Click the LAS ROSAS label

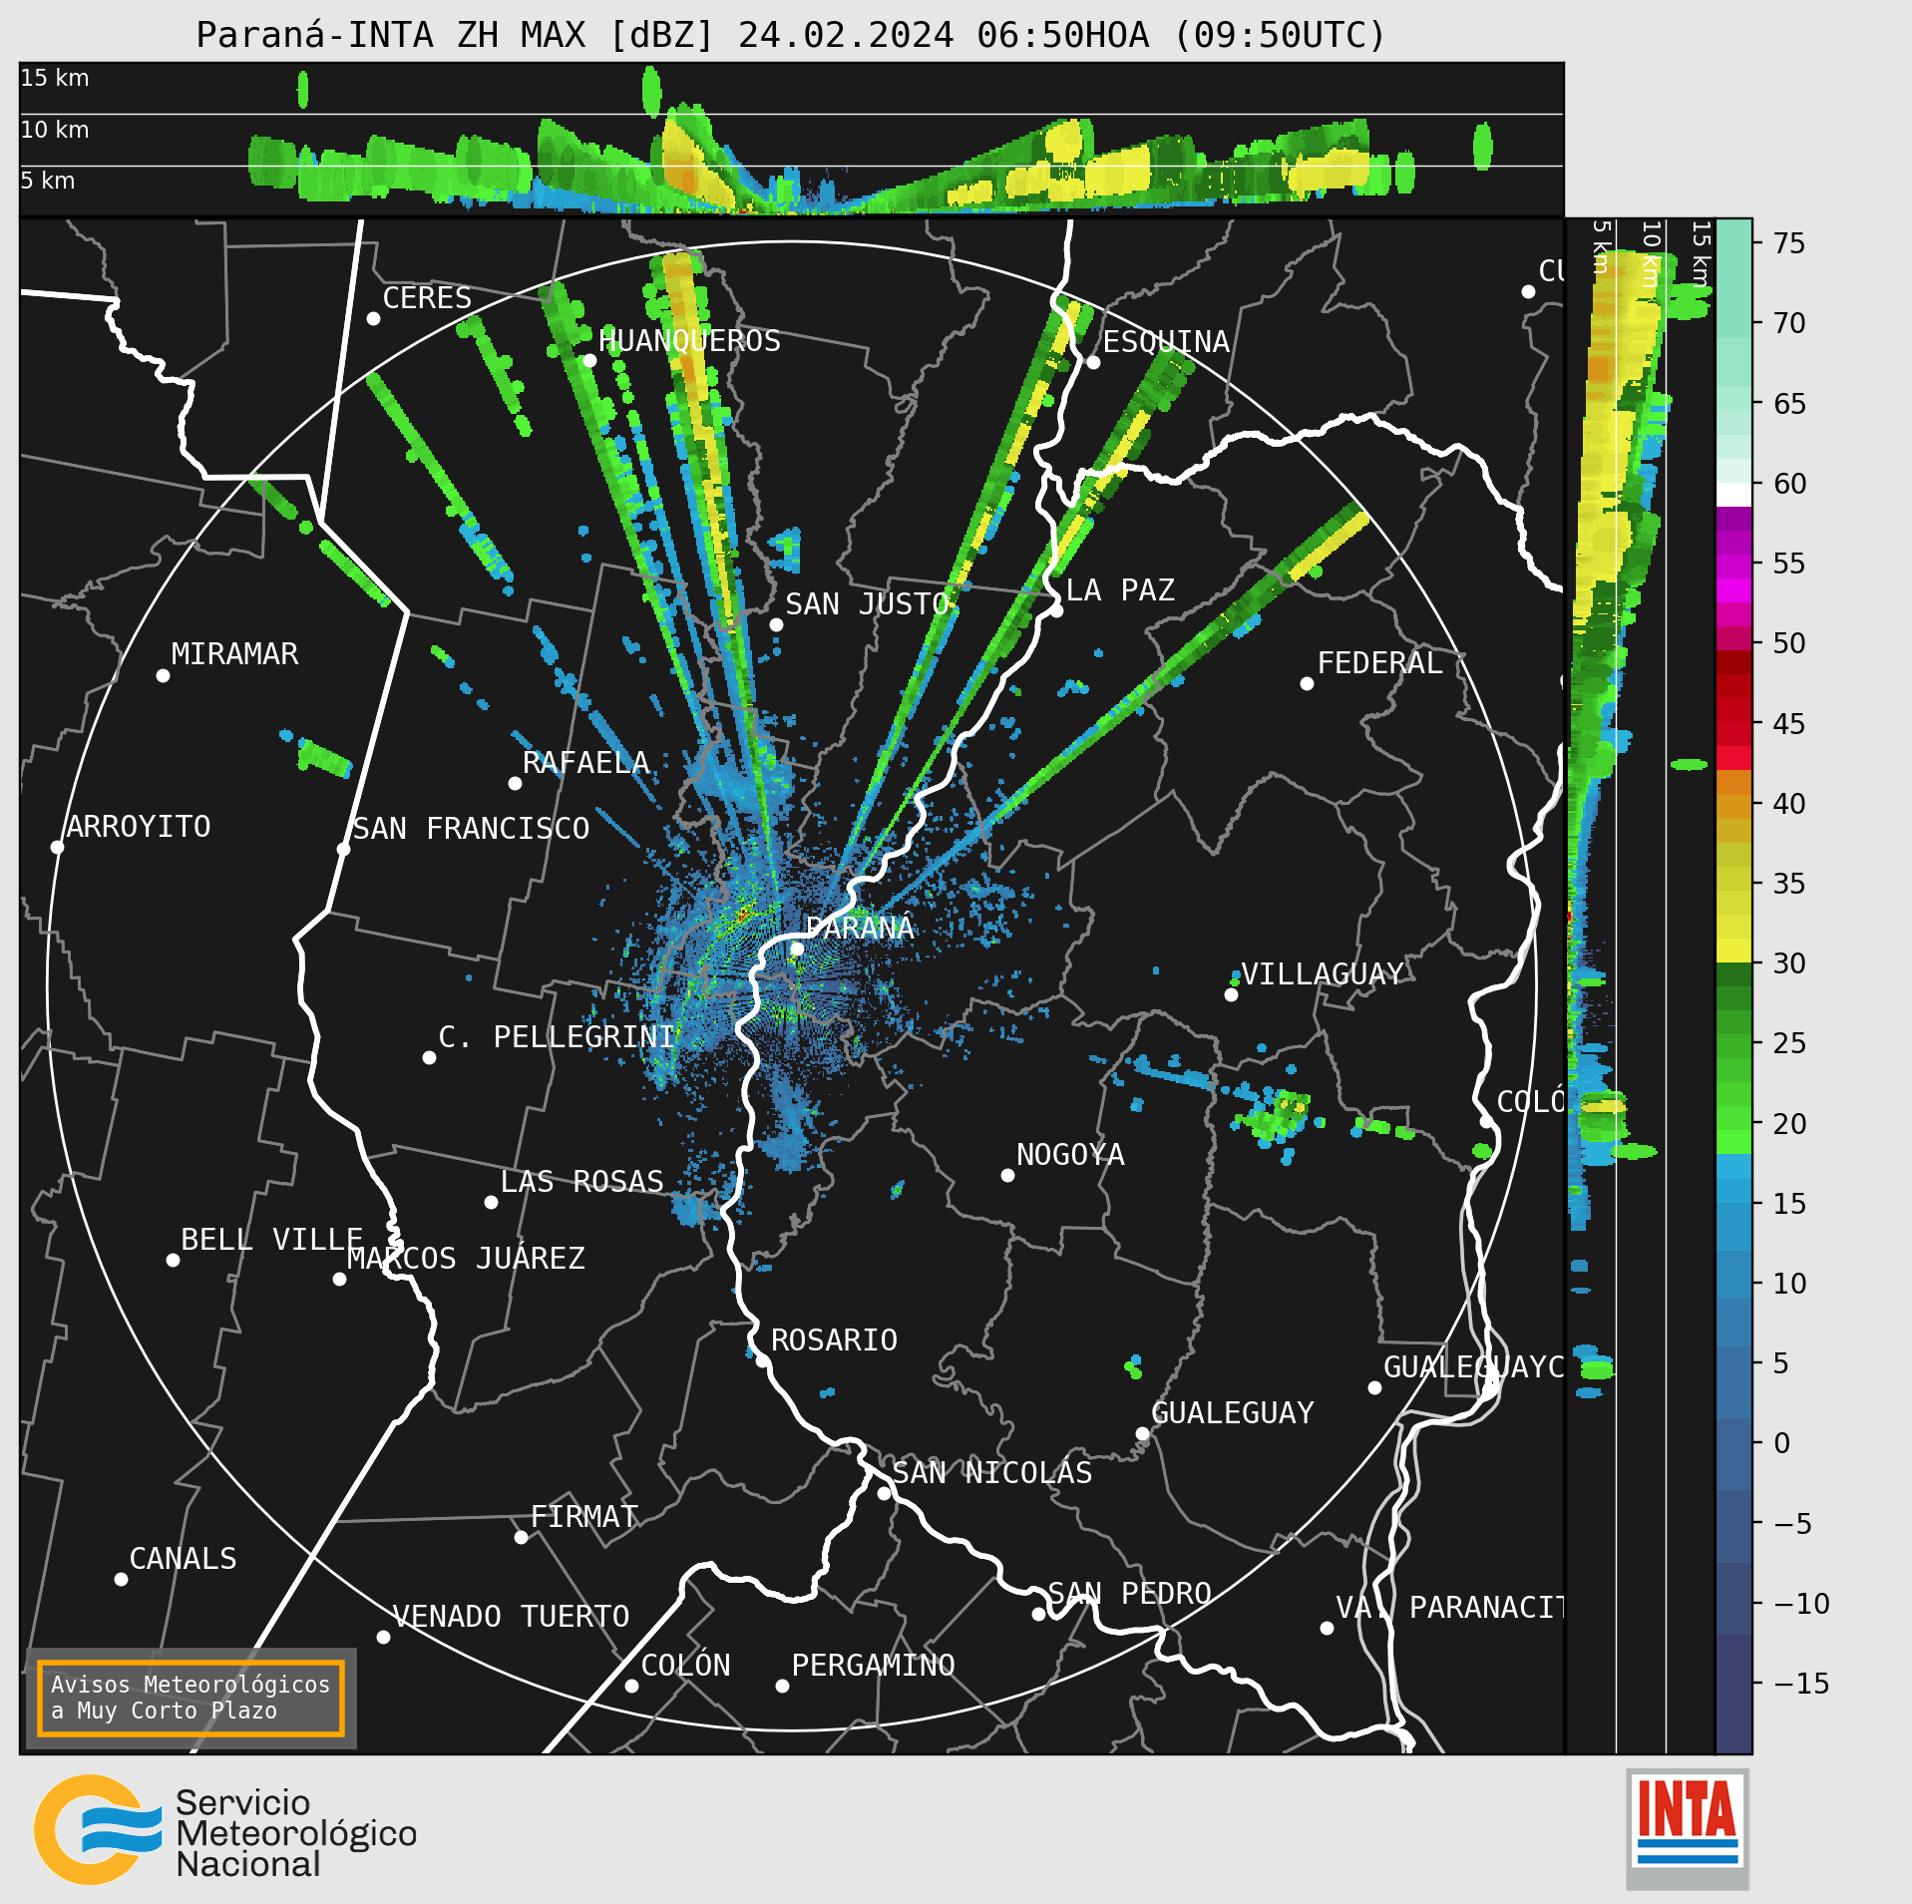coord(581,1182)
